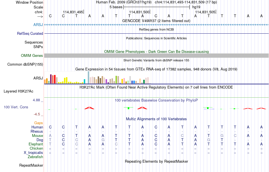Select the Zebrafish species row label

[35, 157]
